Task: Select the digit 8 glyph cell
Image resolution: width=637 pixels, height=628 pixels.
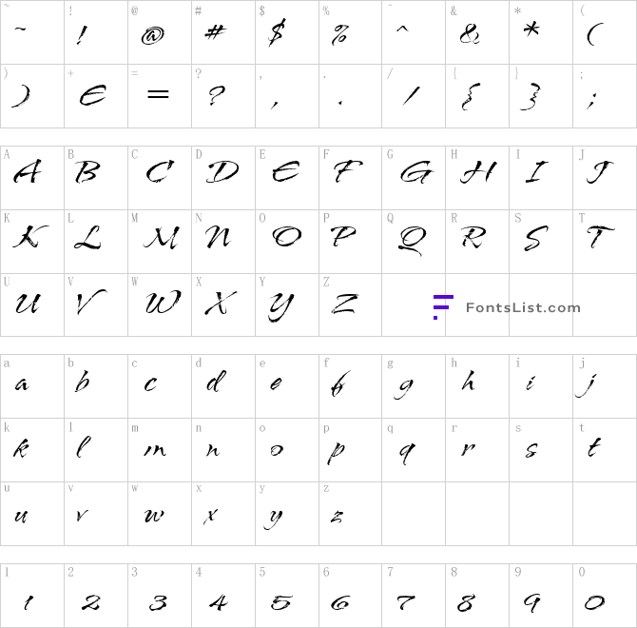Action: click(477, 596)
